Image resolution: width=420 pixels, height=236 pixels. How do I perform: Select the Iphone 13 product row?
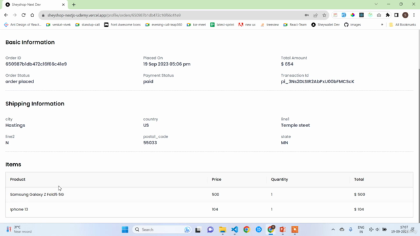coord(209,209)
